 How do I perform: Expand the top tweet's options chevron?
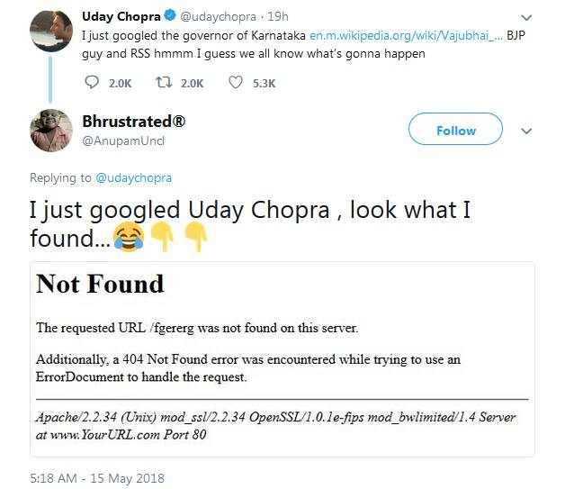(x=528, y=16)
